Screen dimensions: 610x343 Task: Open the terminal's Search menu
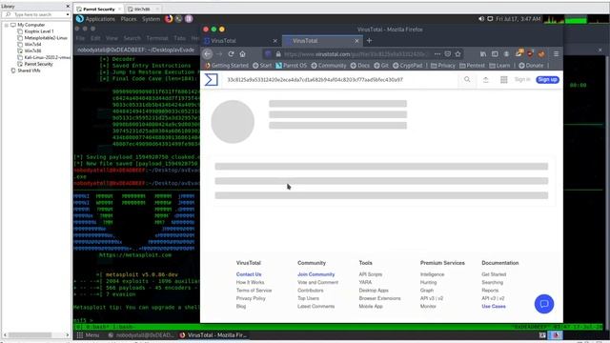pos(132,38)
